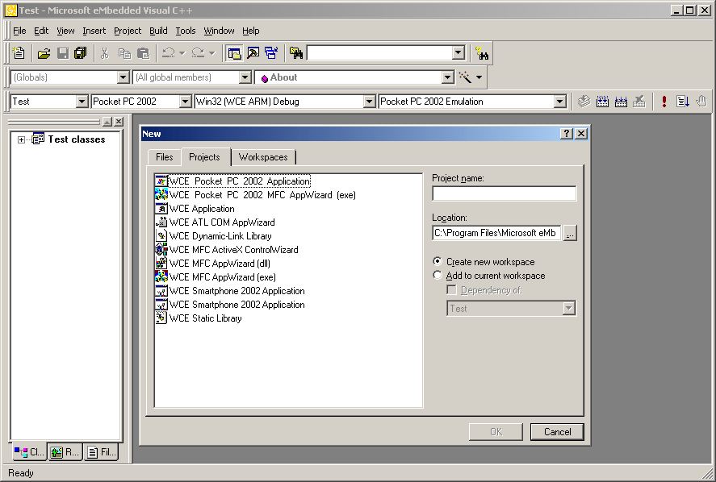Open the File menu
The image size is (716, 482).
click(x=19, y=31)
